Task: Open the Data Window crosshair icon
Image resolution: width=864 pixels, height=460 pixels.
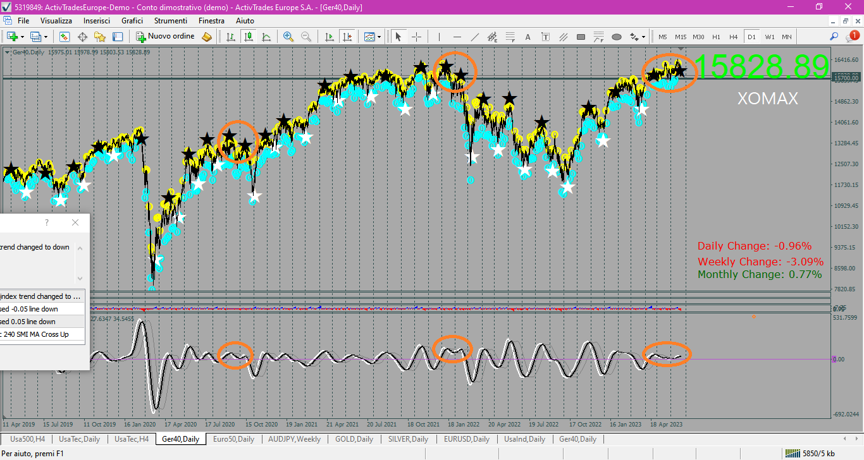Action: tap(82, 37)
